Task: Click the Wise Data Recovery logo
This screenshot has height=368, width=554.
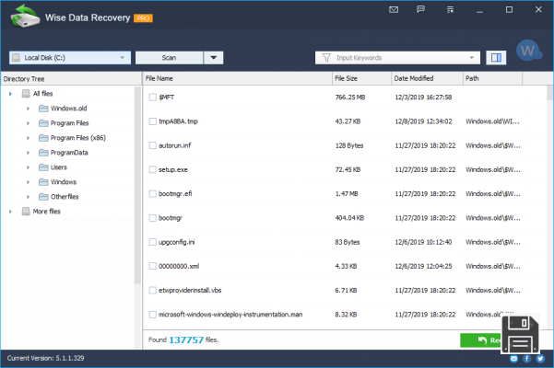Action: pyautogui.click(x=25, y=17)
